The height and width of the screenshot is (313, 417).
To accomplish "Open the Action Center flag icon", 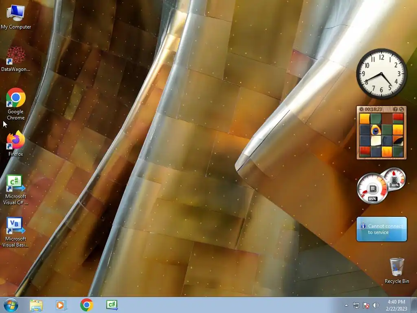I will tap(366, 305).
